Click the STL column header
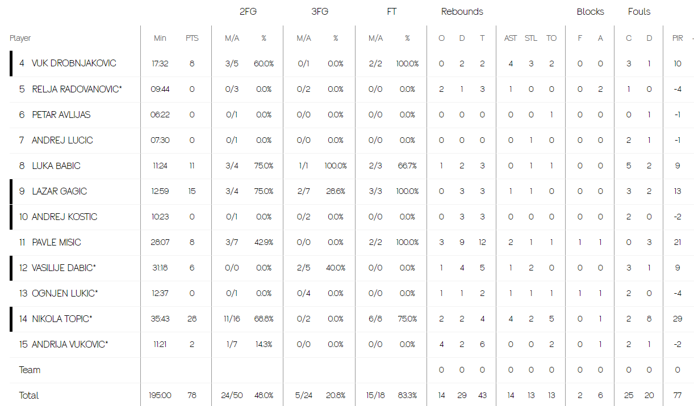The width and height of the screenshot is (694, 406). point(531,38)
